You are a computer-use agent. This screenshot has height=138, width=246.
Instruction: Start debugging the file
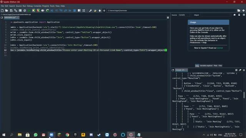[52, 10]
